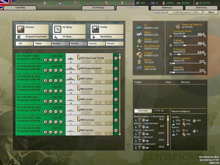220x165 pixels.
Task: Open the Technology tab
Action: pyautogui.click(x=98, y=8)
